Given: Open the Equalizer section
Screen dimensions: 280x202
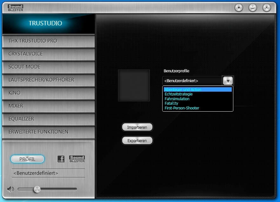Looking at the screenshot, I should [48, 119].
